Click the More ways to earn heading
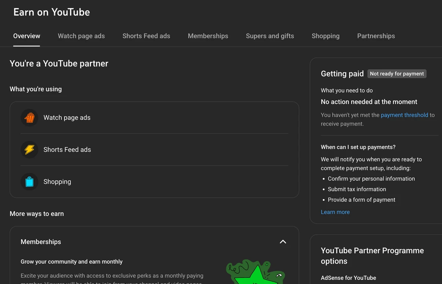The image size is (442, 284). [37, 214]
